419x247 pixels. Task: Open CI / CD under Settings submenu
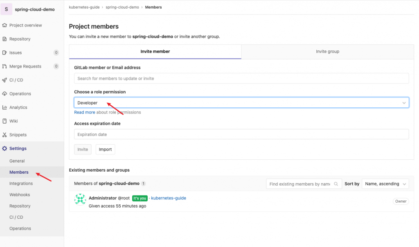point(16,217)
